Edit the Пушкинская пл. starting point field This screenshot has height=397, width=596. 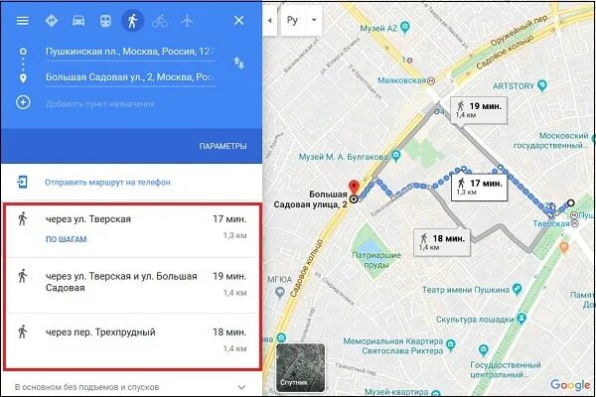[x=130, y=52]
